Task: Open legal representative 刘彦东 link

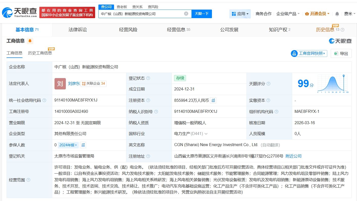Action: (x=74, y=83)
